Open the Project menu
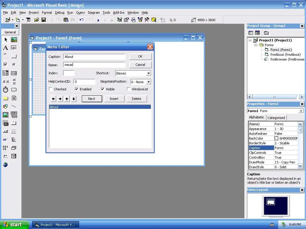This screenshot has width=306, height=229. pos(34,13)
